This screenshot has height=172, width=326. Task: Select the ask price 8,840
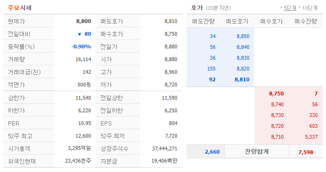pyautogui.click(x=243, y=47)
